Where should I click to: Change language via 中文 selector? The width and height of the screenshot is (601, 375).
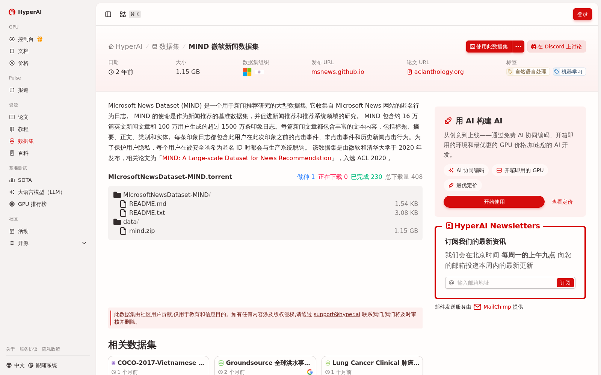click(x=15, y=365)
